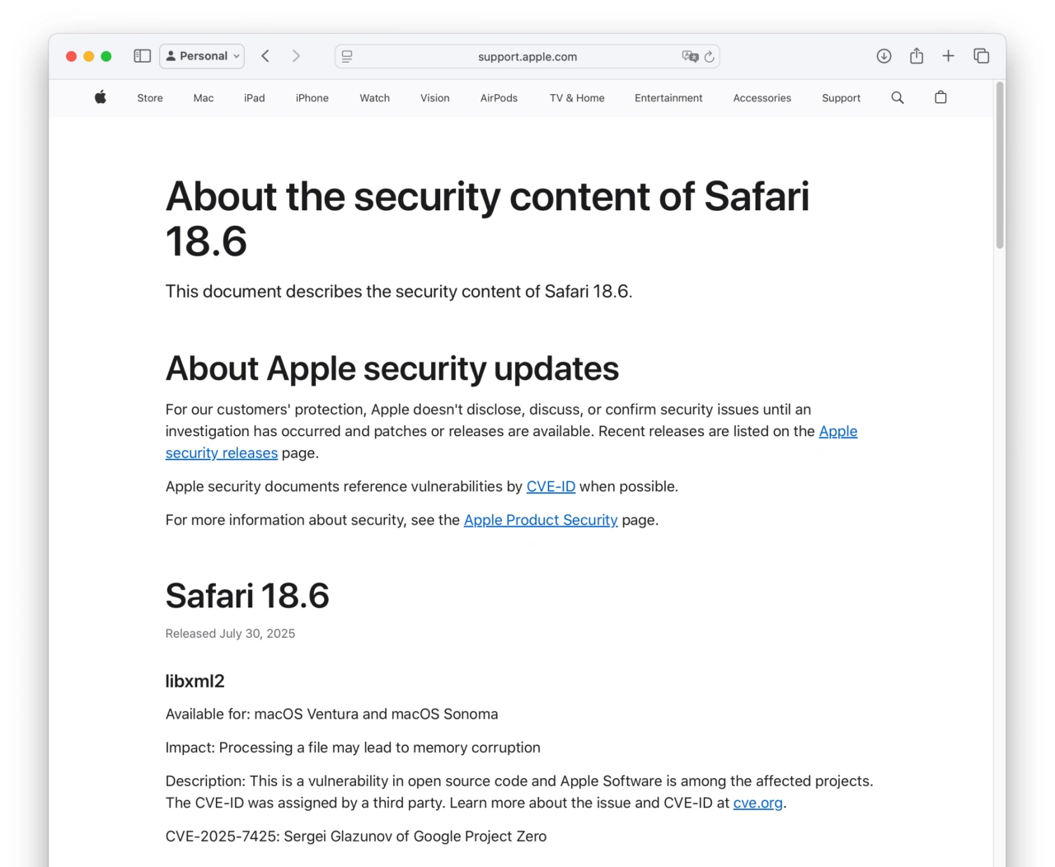
Task: Open a new tab
Action: tap(949, 56)
